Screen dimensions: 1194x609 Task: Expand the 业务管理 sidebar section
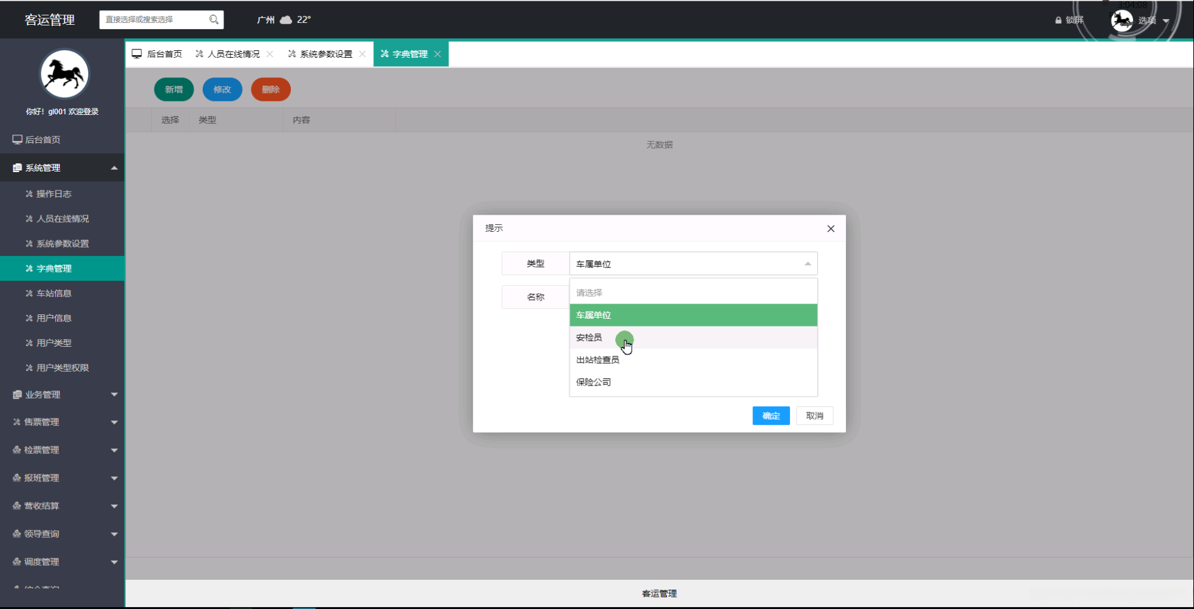pyautogui.click(x=62, y=394)
